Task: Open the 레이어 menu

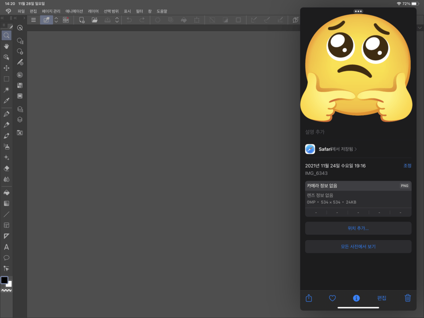Action: tap(93, 11)
